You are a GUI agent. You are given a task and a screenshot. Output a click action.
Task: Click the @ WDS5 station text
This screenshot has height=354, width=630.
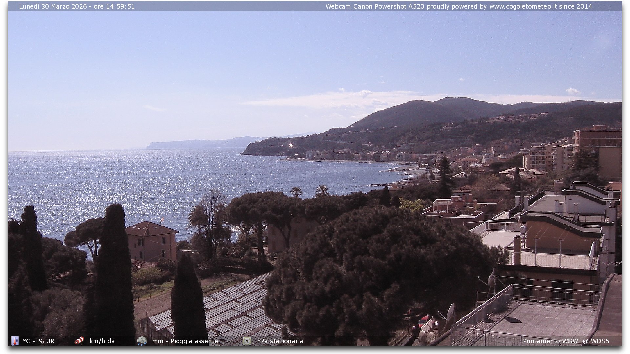(596, 341)
